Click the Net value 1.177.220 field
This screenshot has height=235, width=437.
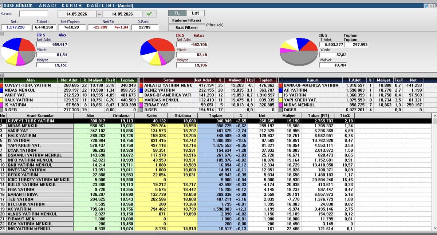coord(16,27)
